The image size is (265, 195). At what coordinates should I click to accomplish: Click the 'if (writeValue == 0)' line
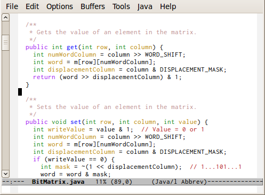point(74,159)
